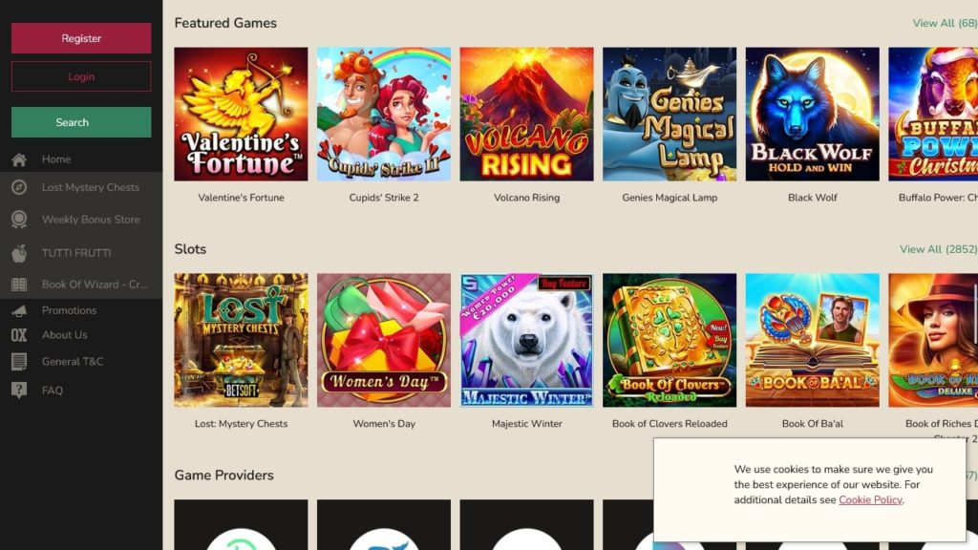Click the FAQ question mark icon
The height and width of the screenshot is (550, 978).
point(19,391)
